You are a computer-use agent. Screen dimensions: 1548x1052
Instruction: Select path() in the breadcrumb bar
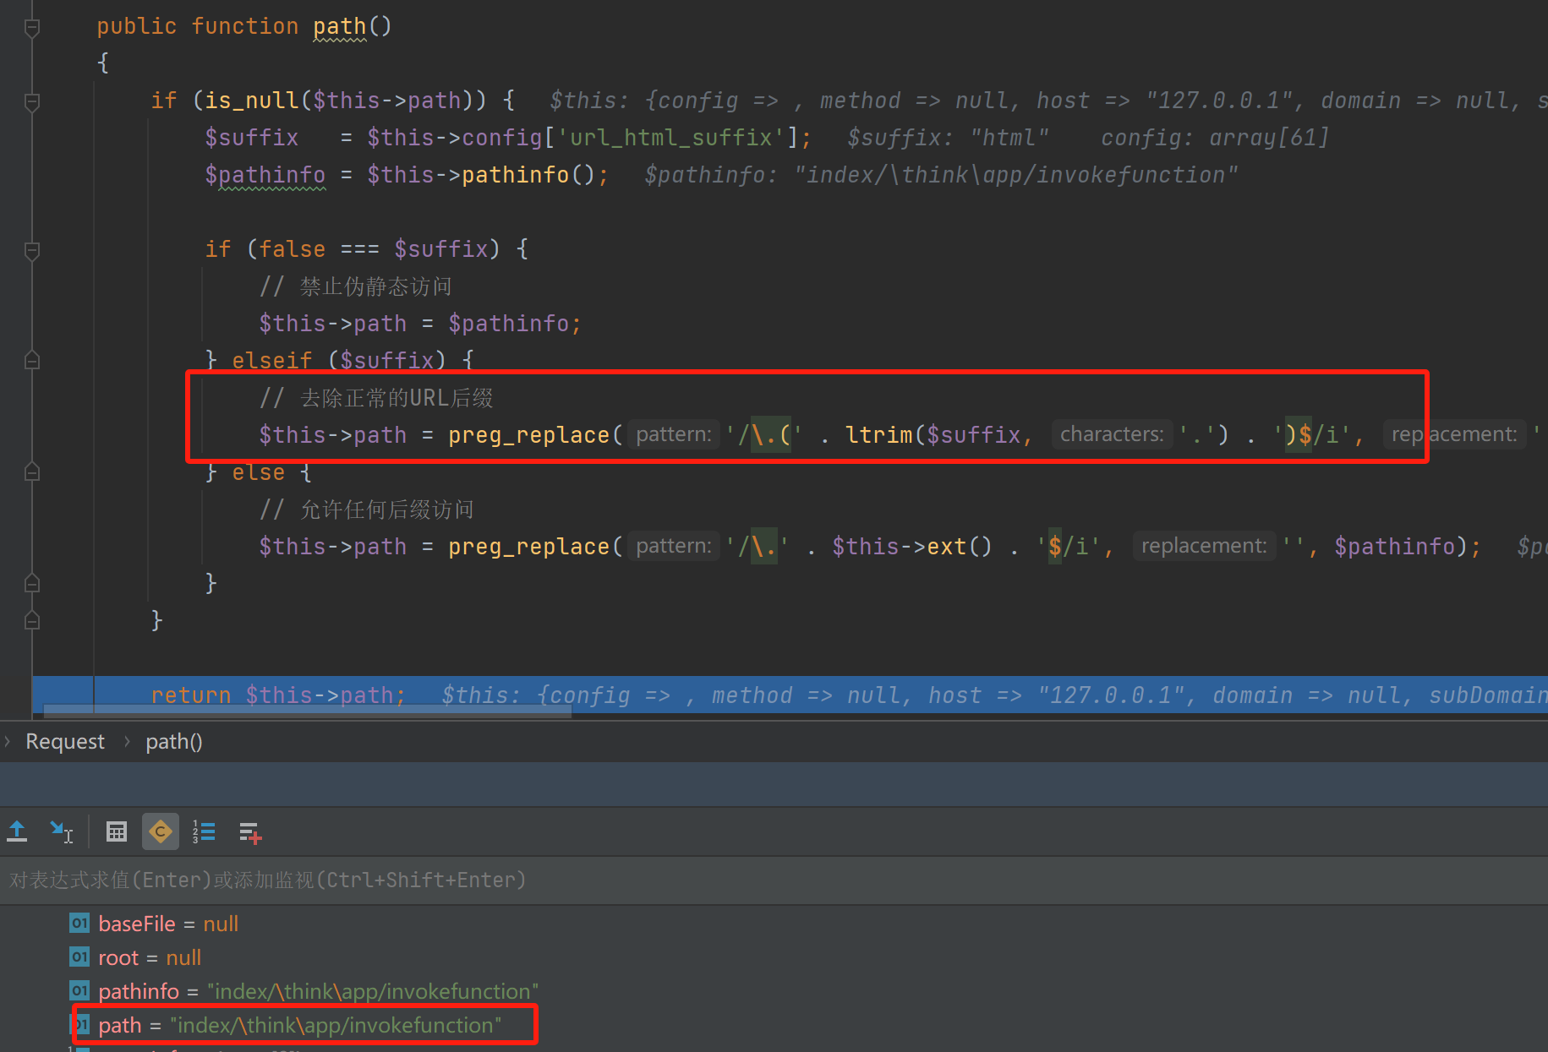click(173, 742)
